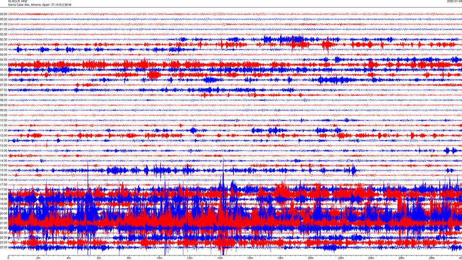This screenshot has width=462, height=260.
Task: Select the 04:00 time row label
Action: coord(3,54)
